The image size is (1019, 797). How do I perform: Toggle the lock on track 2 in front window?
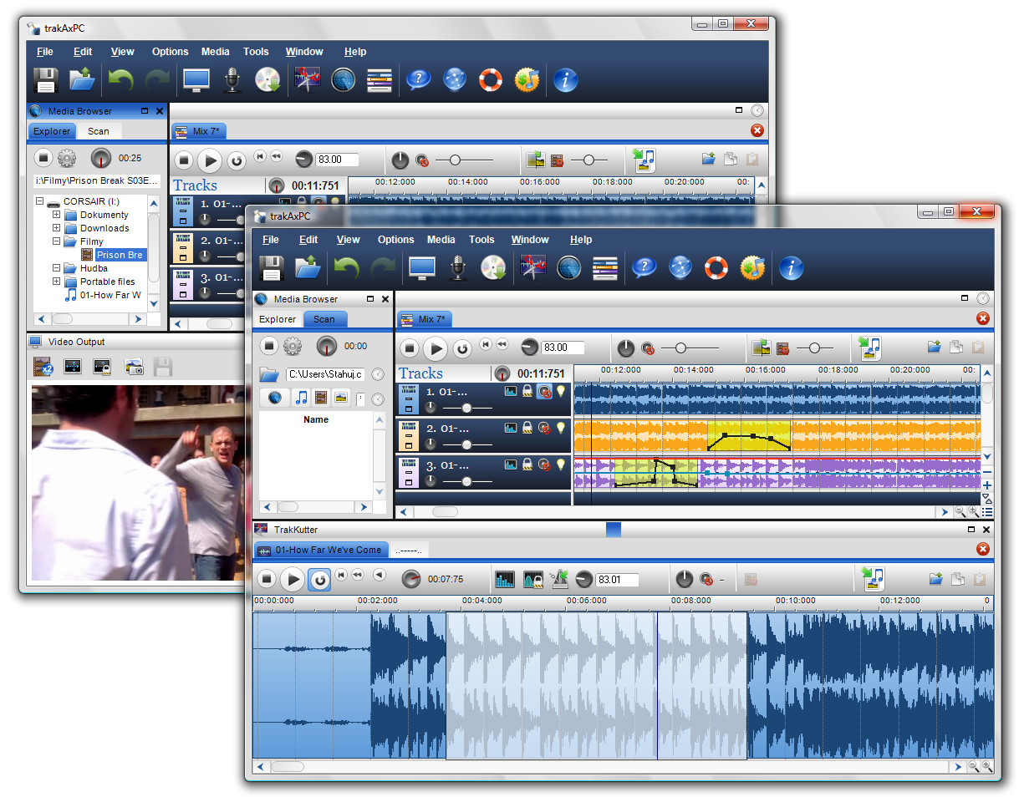pyautogui.click(x=527, y=428)
